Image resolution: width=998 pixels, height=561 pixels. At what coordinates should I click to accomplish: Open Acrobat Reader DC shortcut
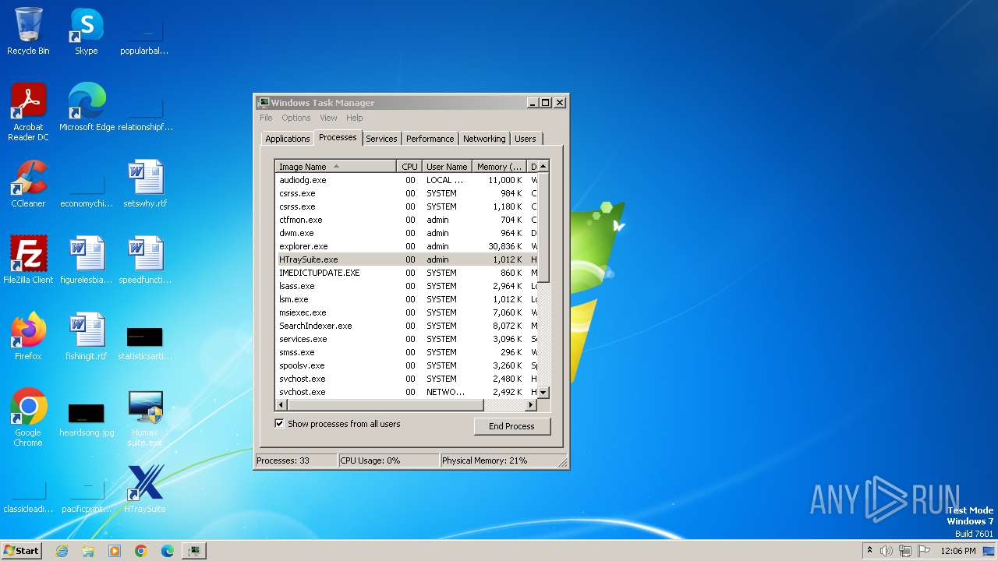28,112
